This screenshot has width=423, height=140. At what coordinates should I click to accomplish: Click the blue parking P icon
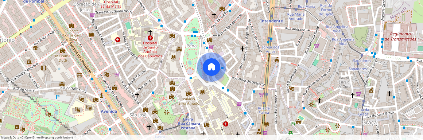point(58,97)
